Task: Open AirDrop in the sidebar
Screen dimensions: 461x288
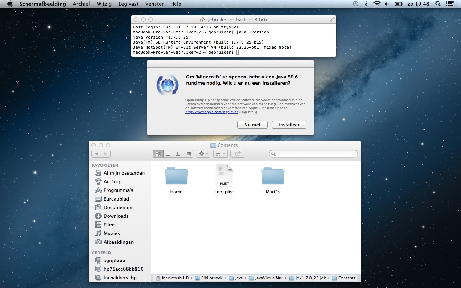Action: click(x=112, y=181)
